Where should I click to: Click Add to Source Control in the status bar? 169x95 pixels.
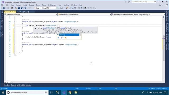pyautogui.click(x=158, y=89)
